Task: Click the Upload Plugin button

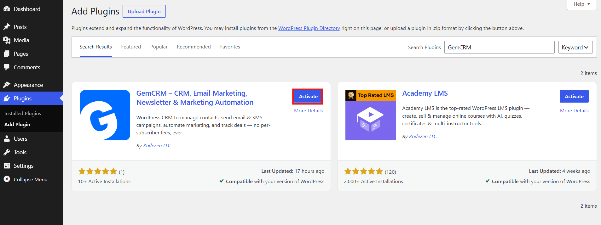Action: [x=144, y=11]
